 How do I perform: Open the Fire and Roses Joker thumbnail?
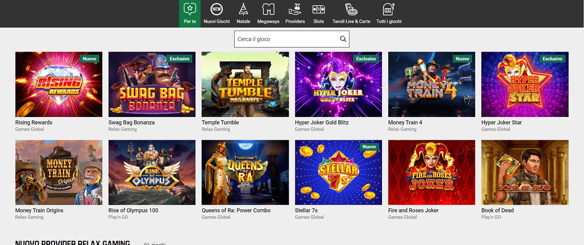pyautogui.click(x=432, y=173)
